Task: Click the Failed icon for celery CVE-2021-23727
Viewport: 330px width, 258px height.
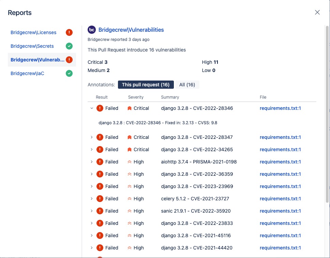Action: click(100, 199)
